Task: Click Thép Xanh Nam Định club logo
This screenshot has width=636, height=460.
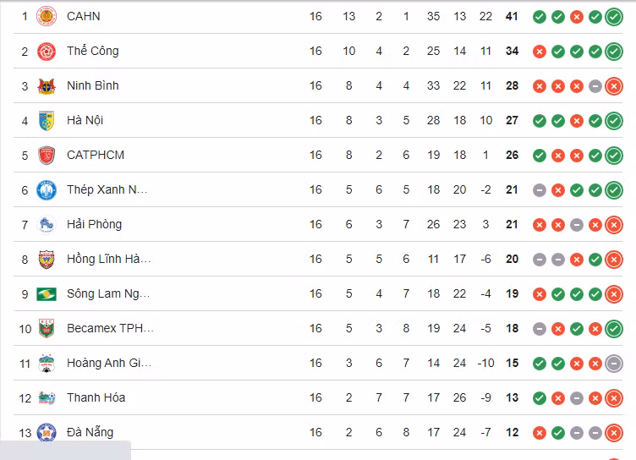Action: coord(47,190)
